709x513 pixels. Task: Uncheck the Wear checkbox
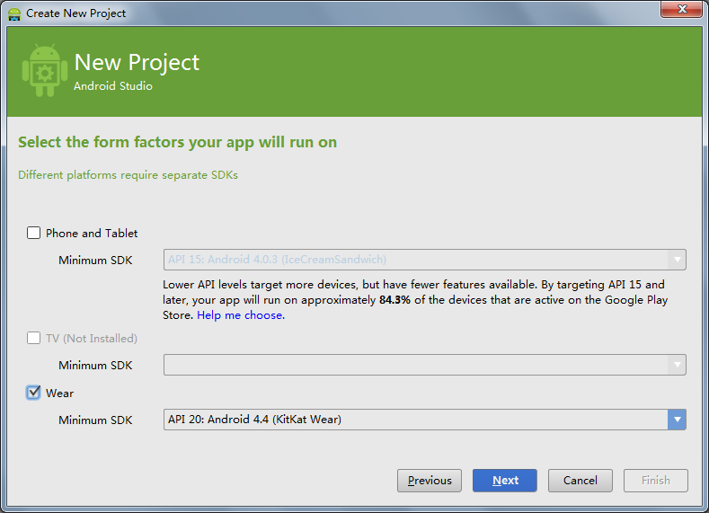[33, 393]
